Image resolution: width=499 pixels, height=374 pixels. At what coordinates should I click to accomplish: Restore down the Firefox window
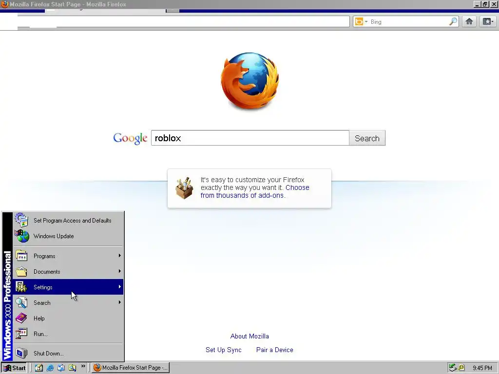pyautogui.click(x=485, y=4)
